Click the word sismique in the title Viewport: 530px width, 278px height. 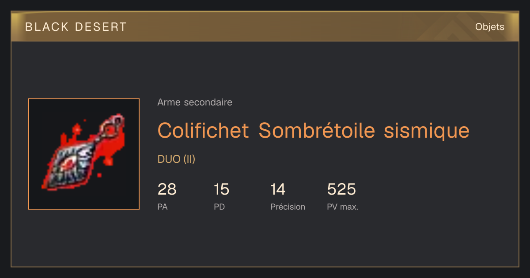point(427,131)
